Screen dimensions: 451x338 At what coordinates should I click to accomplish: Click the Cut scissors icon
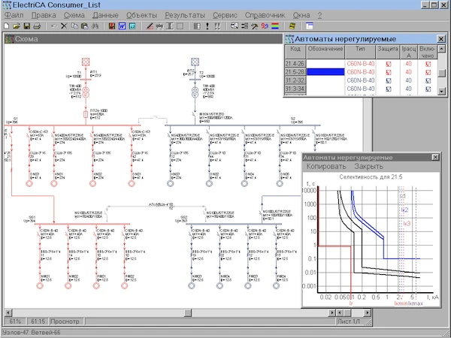tap(63, 26)
